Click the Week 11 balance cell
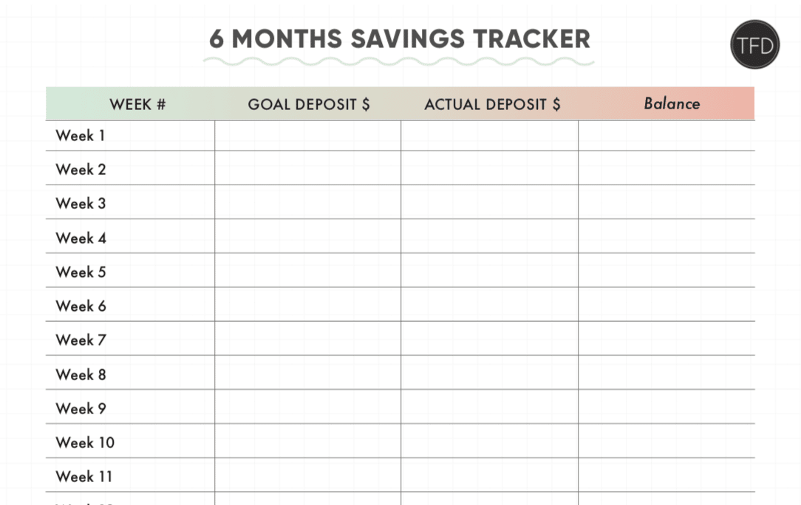Image resolution: width=801 pixels, height=505 pixels. [x=667, y=475]
